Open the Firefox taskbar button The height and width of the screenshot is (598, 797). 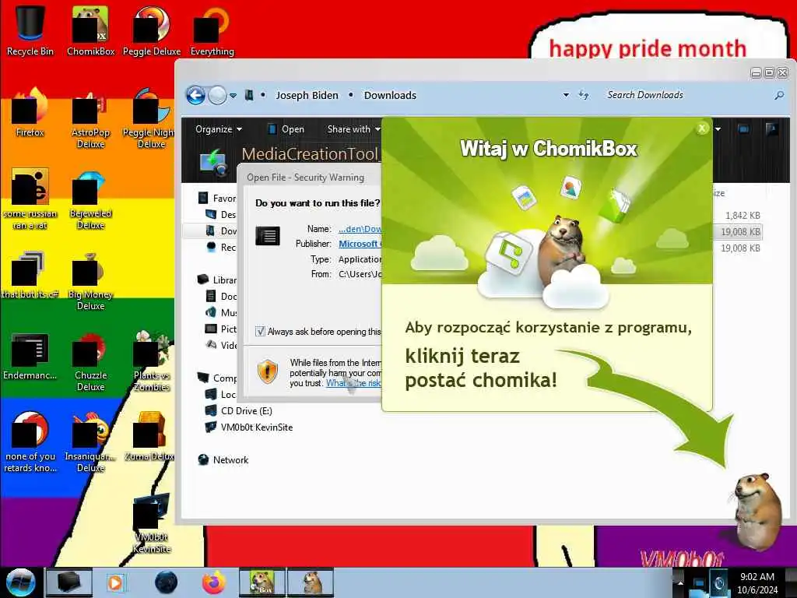(x=213, y=582)
